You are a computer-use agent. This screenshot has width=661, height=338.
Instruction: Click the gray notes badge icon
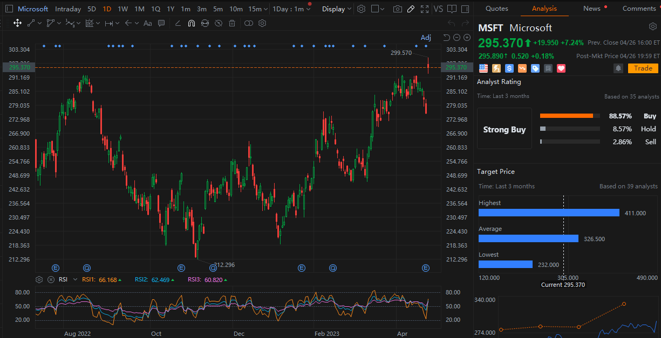[548, 68]
